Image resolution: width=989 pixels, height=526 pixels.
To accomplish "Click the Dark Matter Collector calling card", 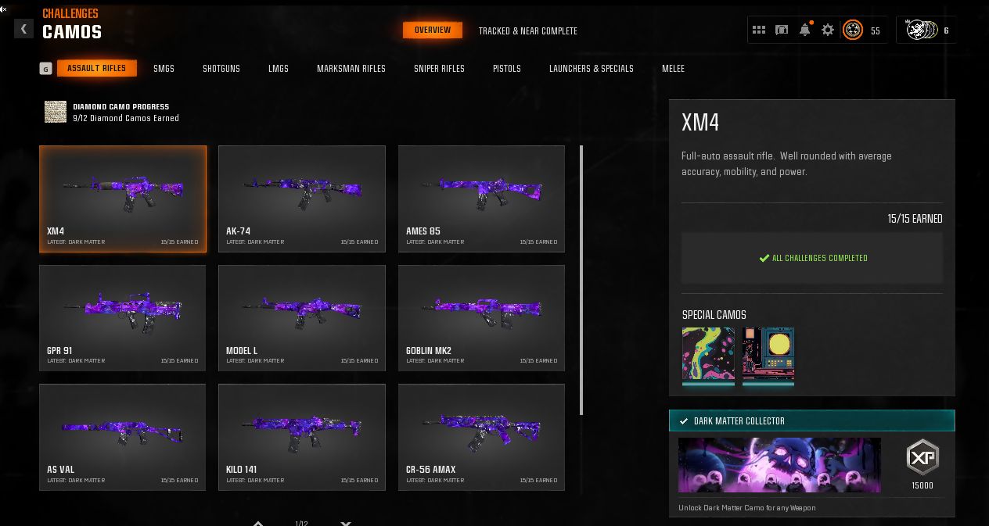I will pyautogui.click(x=779, y=464).
